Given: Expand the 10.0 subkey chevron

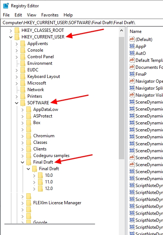Looking at the screenshot, I should click(x=34, y=175).
